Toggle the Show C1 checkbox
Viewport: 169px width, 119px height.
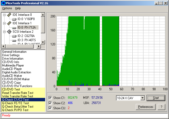(x=50, y=98)
